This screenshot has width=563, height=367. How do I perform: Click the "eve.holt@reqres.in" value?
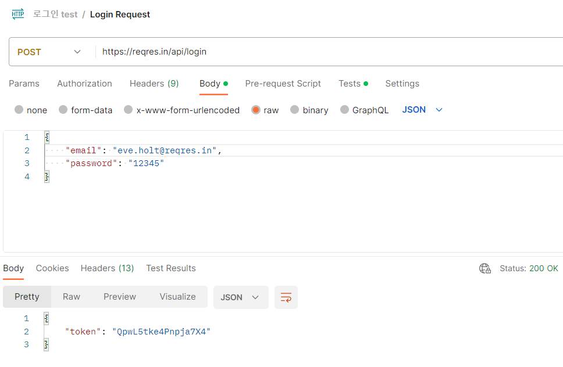165,150
